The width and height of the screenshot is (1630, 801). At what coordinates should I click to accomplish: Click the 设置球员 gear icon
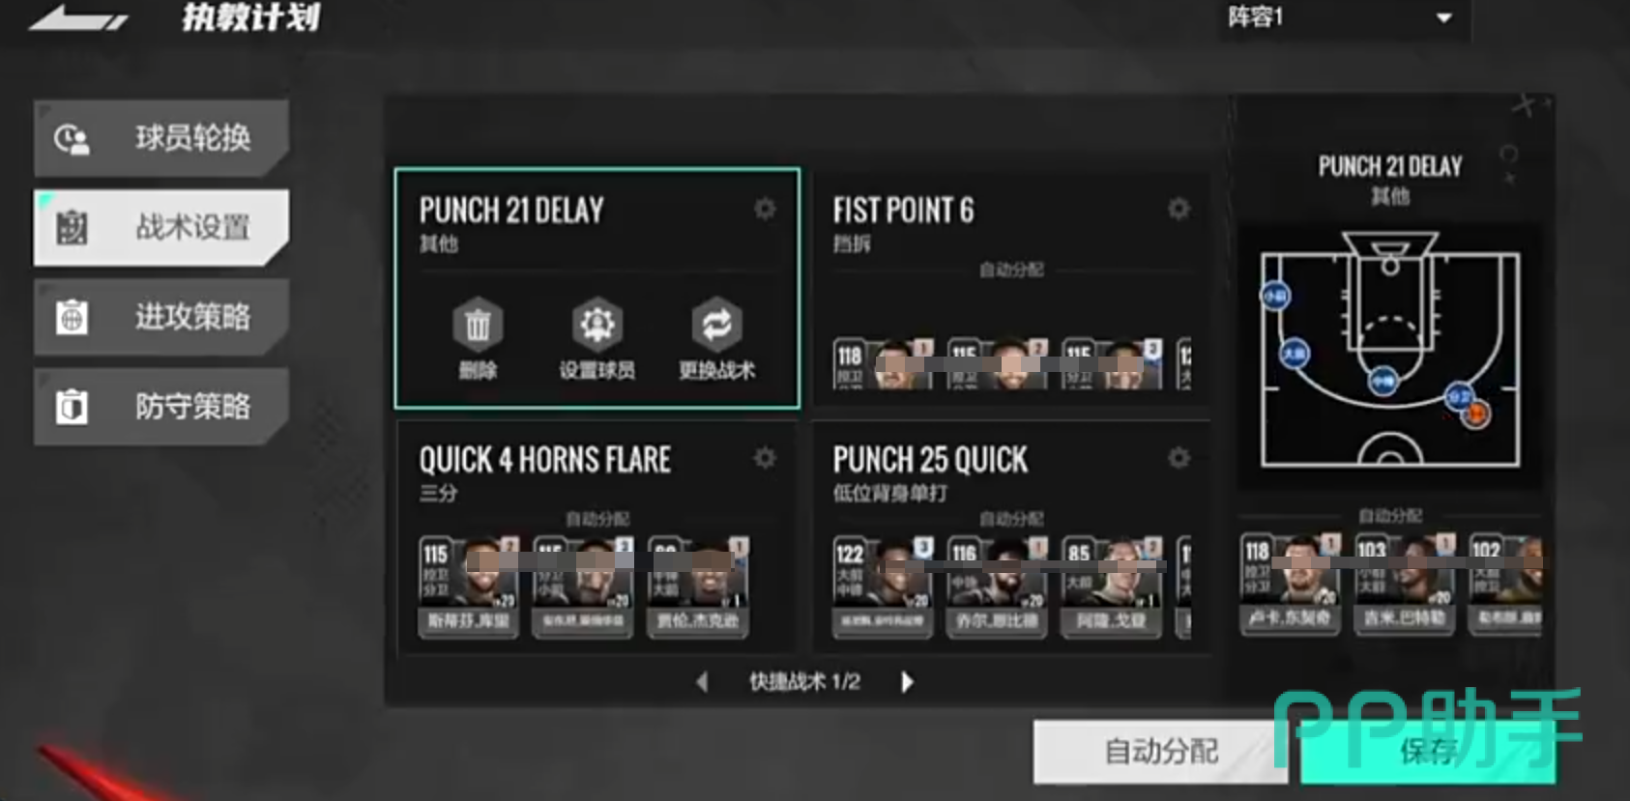point(597,324)
